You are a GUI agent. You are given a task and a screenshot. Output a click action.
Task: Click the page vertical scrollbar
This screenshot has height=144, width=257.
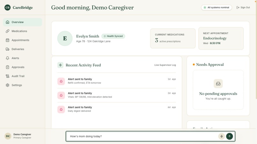256,50
